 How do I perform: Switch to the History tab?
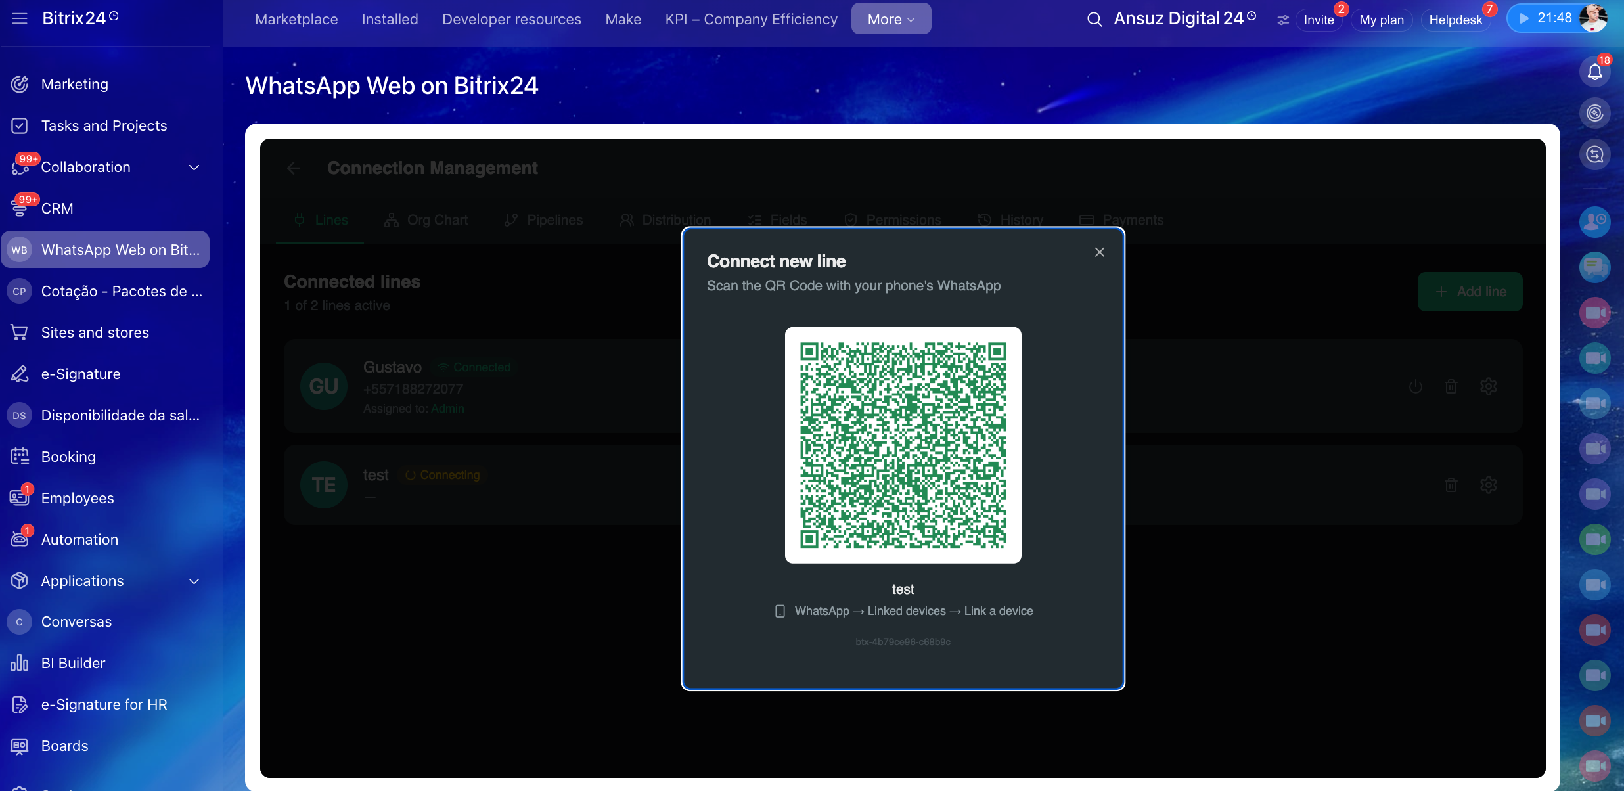click(1010, 220)
